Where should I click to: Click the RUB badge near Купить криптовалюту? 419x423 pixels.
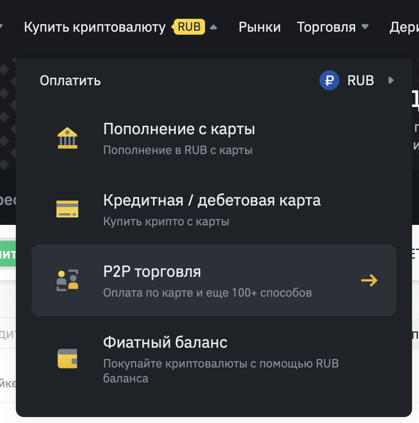189,27
